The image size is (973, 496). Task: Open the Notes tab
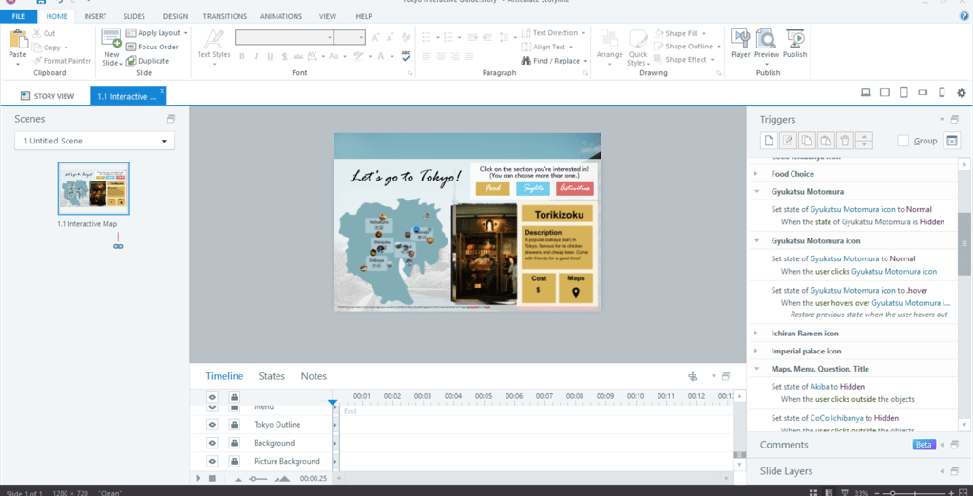314,376
